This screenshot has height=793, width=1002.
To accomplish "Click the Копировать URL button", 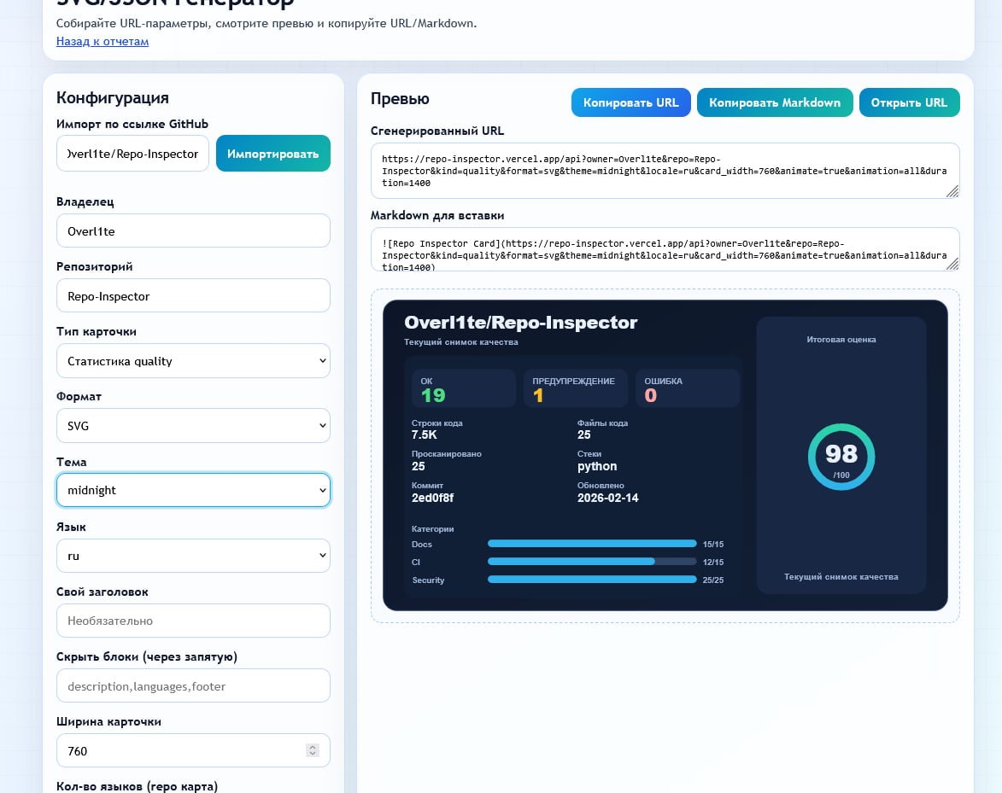I will (x=630, y=102).
